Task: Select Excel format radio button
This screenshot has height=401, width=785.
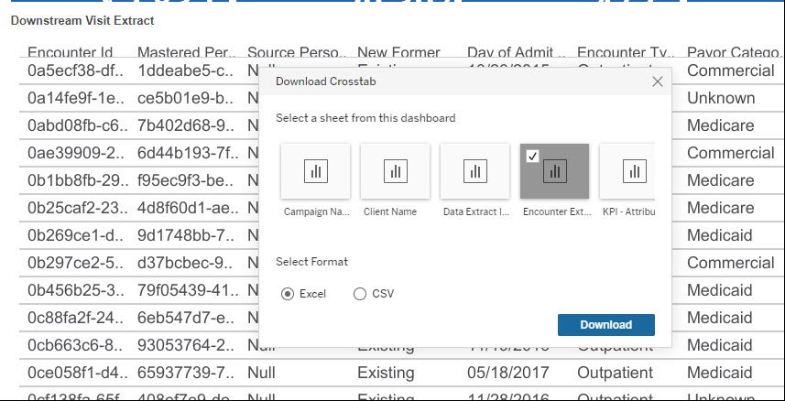Action: [x=288, y=294]
